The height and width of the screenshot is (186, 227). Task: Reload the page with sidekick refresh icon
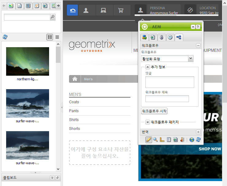[198, 139]
